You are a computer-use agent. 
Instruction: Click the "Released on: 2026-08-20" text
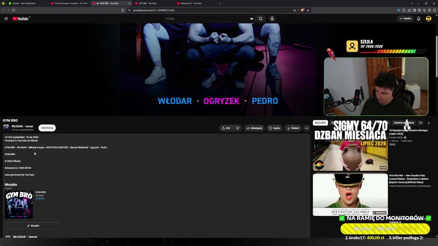18,168
